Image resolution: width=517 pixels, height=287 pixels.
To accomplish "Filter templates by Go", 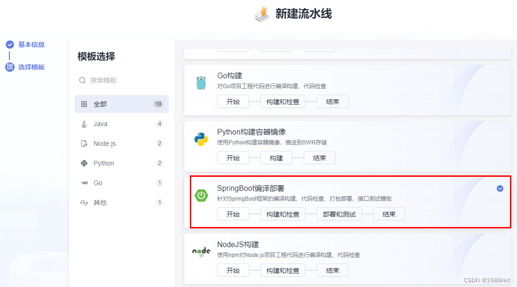I will [122, 183].
